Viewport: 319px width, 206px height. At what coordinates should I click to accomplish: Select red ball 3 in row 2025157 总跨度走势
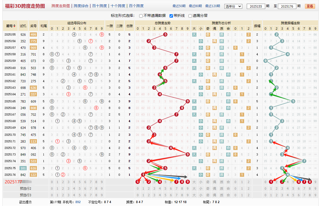tap(154, 48)
